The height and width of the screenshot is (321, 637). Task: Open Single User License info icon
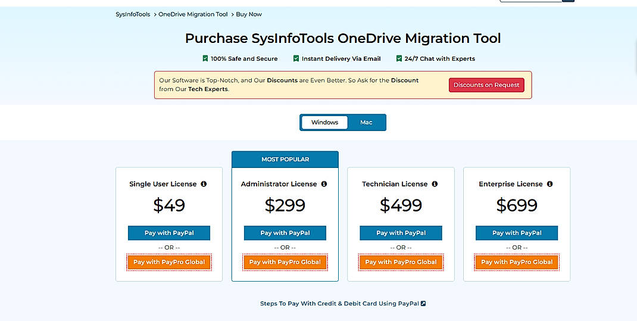204,184
